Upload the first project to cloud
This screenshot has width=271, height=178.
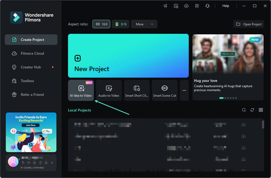click(x=244, y=125)
